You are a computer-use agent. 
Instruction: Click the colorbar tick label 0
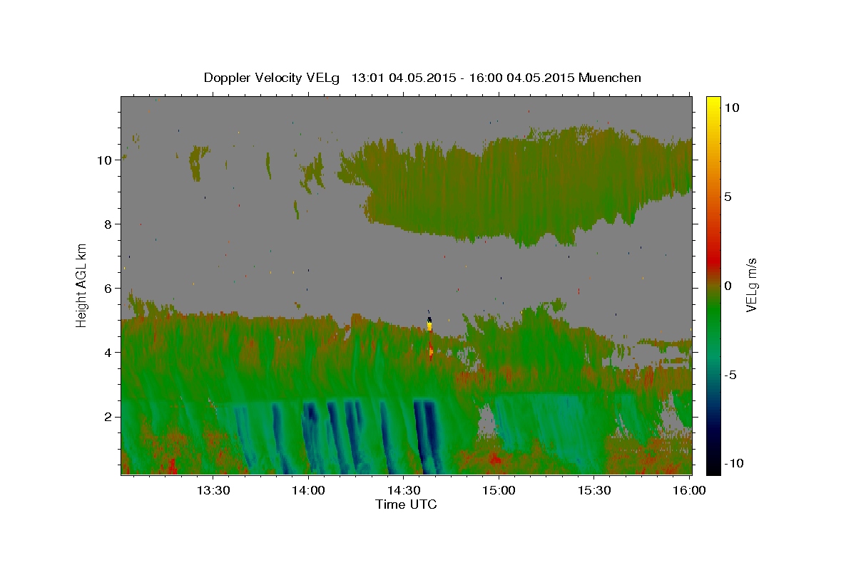pyautogui.click(x=728, y=286)
